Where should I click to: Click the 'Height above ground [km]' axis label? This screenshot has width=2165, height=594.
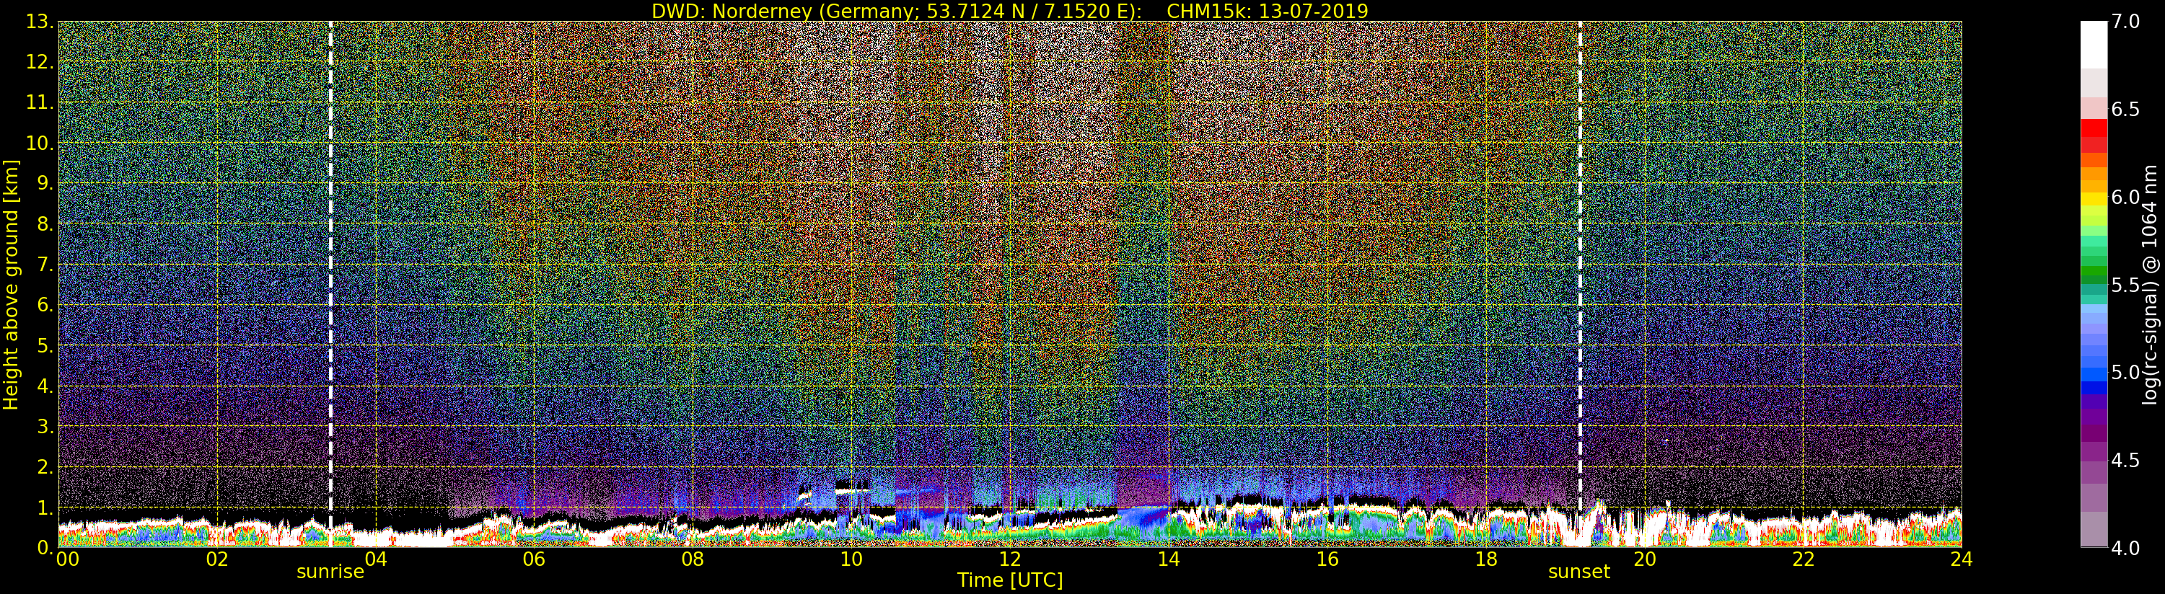click(11, 285)
